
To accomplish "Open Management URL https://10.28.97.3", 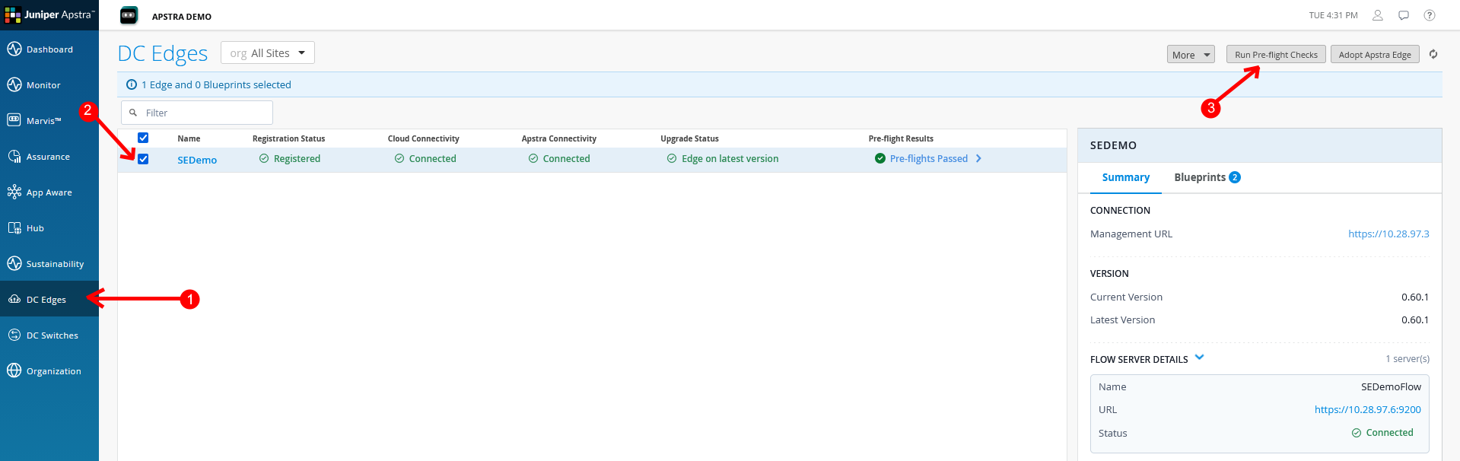I will click(1388, 234).
